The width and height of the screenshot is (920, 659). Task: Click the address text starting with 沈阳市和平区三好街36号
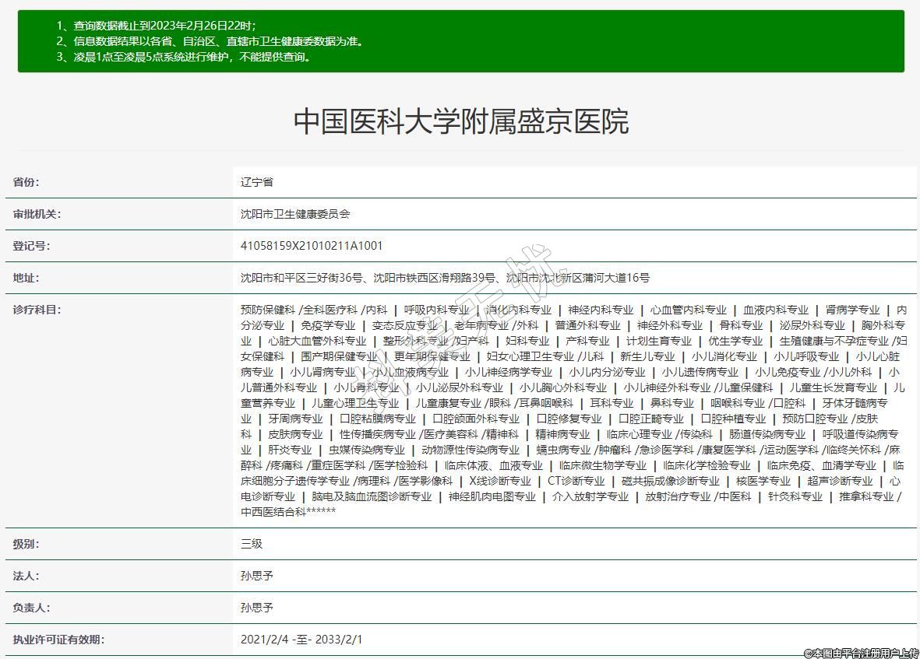(x=445, y=278)
